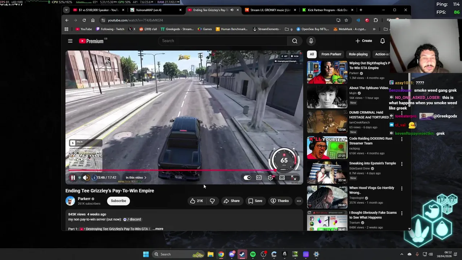The height and width of the screenshot is (260, 462).
Task: Open the Chrome apps grid icon
Action: [66, 29]
